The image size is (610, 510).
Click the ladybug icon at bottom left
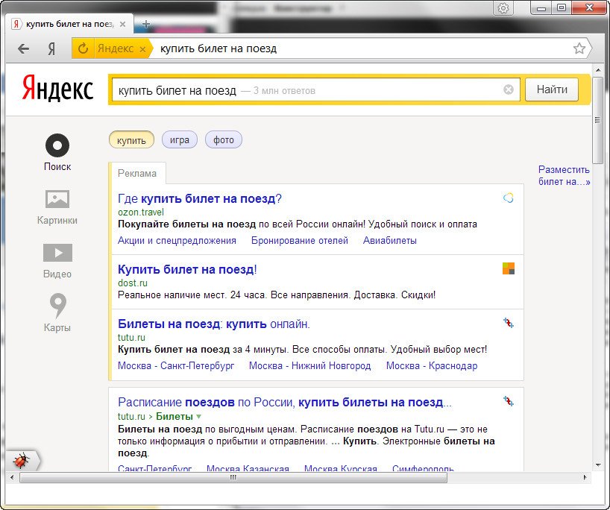tap(21, 460)
